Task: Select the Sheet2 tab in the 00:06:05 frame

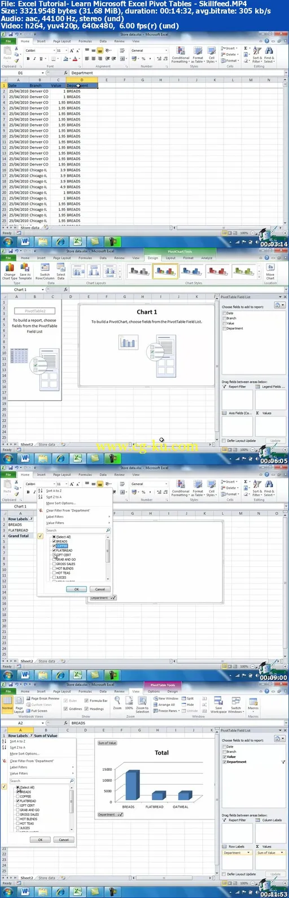Action: (27, 445)
